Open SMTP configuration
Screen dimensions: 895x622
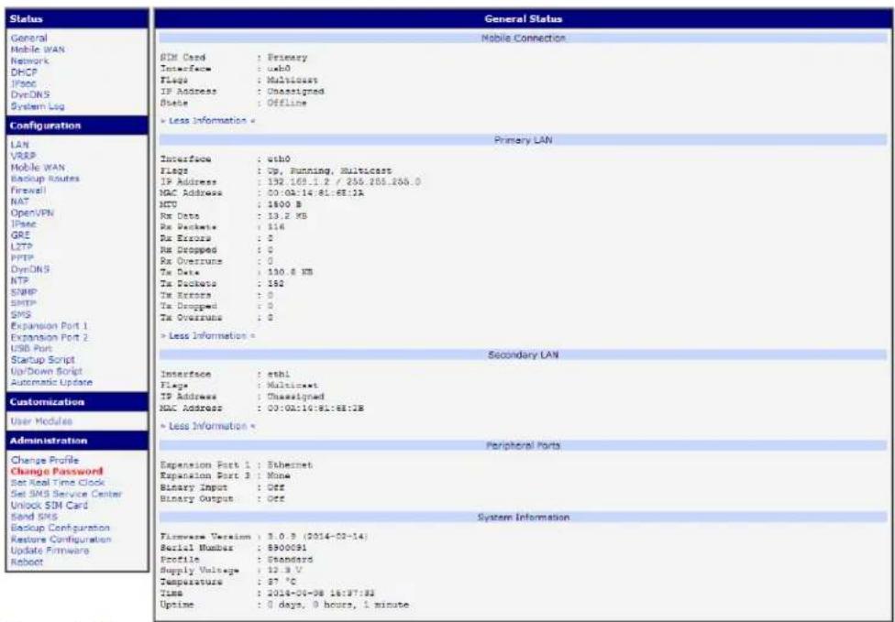click(24, 303)
